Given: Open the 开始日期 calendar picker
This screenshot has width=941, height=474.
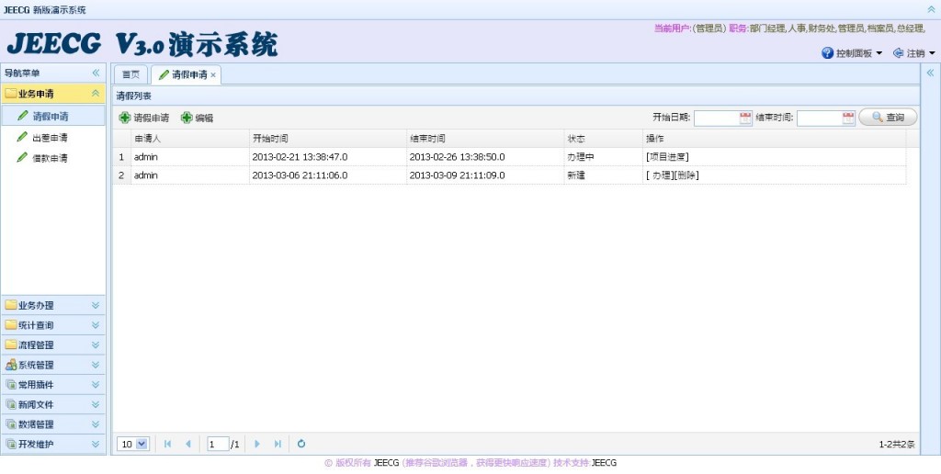Looking at the screenshot, I should click(745, 118).
